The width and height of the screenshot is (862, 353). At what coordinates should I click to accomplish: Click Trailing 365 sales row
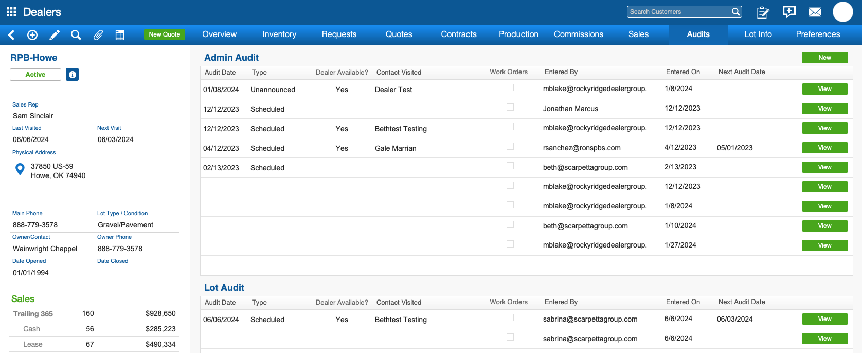pos(95,313)
